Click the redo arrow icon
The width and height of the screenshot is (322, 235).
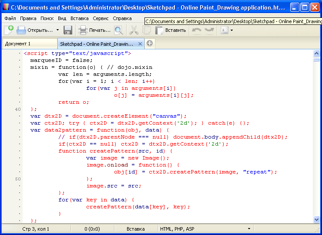[209, 30]
